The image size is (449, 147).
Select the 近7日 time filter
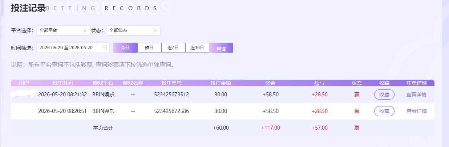(x=173, y=48)
